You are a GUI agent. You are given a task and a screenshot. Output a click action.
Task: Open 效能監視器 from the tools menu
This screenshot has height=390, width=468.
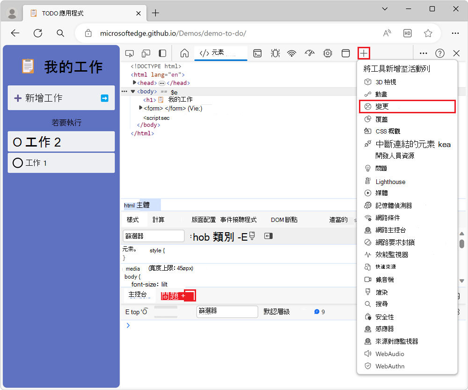click(407, 254)
